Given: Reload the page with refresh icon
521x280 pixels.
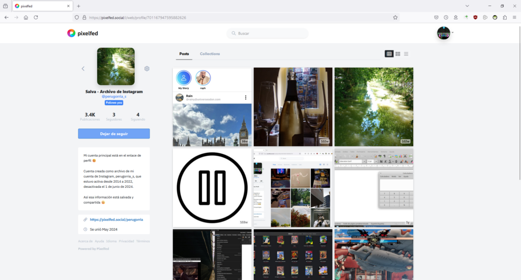Looking at the screenshot, I should coord(36,17).
